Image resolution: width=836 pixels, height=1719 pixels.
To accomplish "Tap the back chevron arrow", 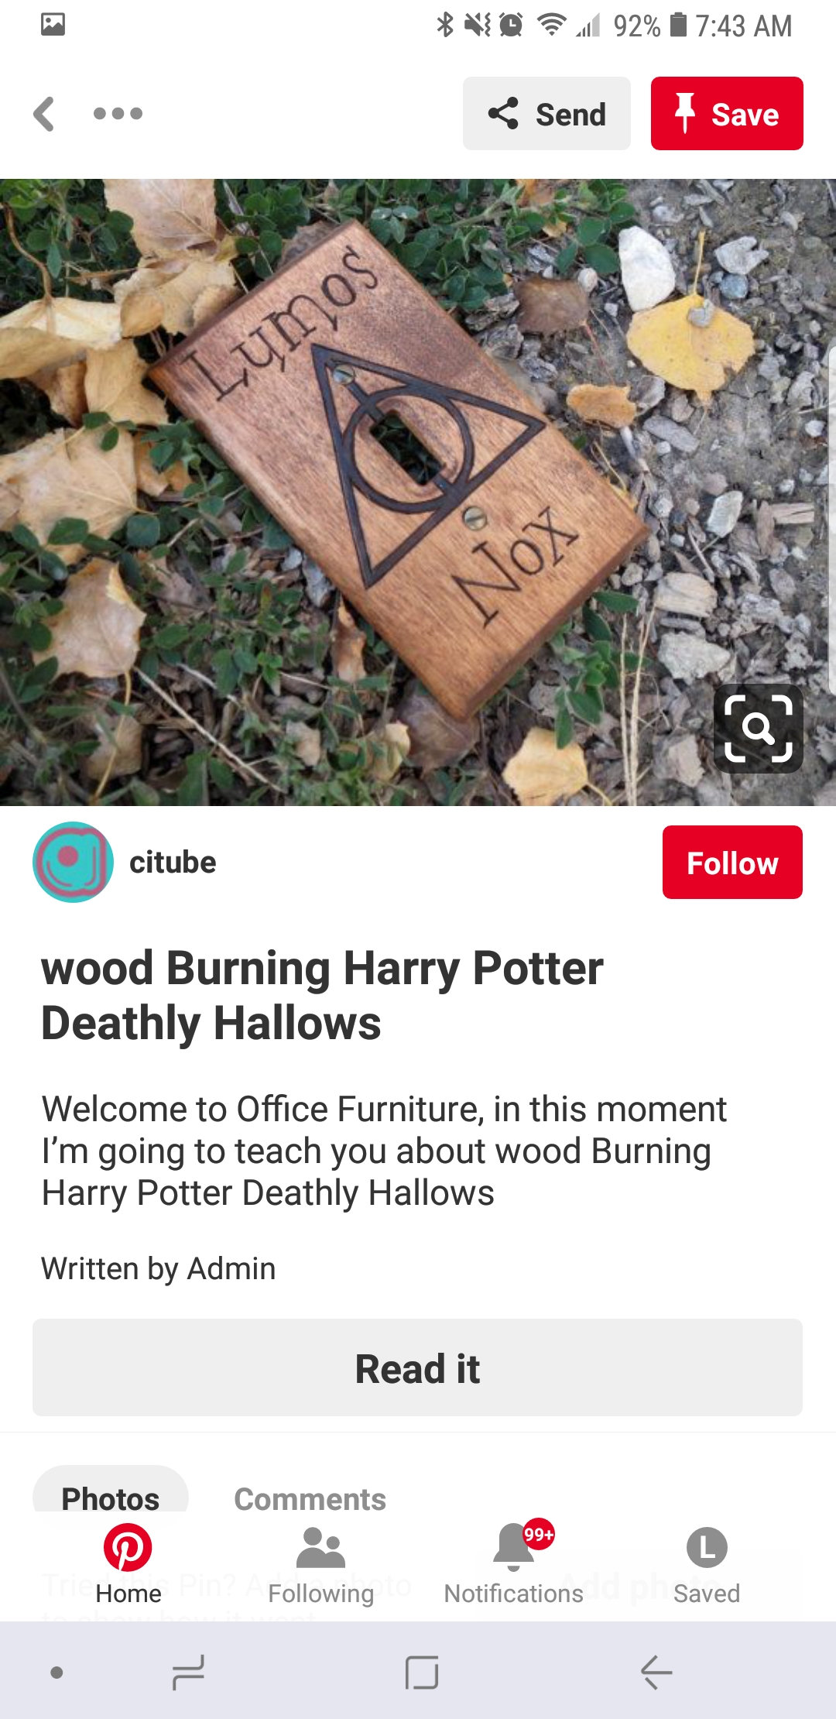I will click(x=44, y=114).
